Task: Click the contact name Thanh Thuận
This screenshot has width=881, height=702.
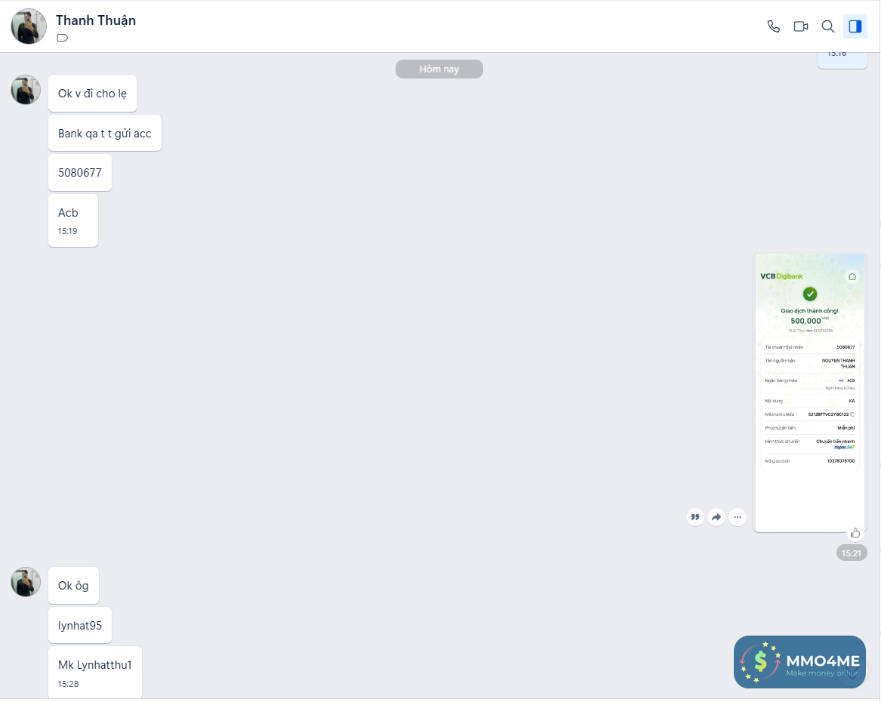Action: tap(96, 20)
